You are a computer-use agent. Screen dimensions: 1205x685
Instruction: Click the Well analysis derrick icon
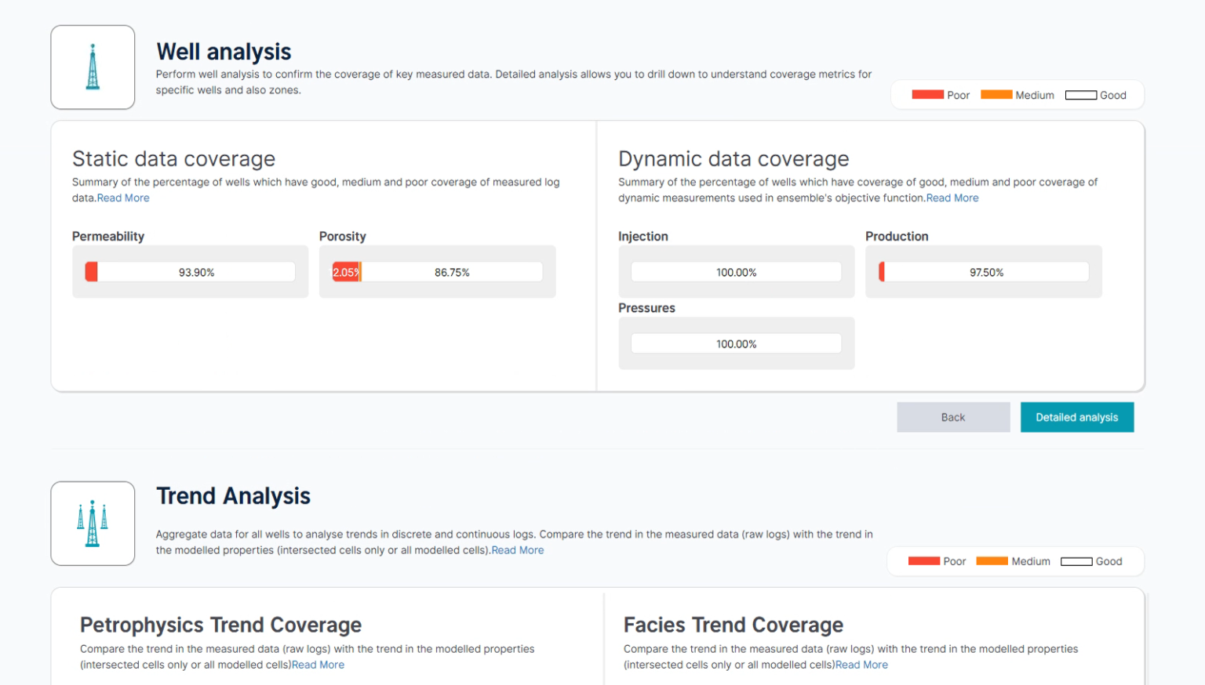pyautogui.click(x=93, y=67)
